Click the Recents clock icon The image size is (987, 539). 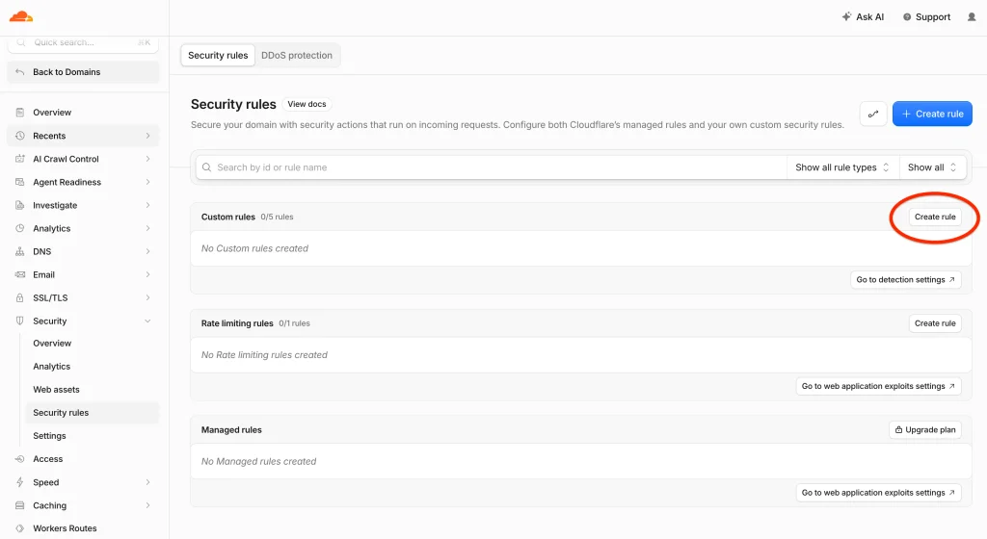point(20,136)
